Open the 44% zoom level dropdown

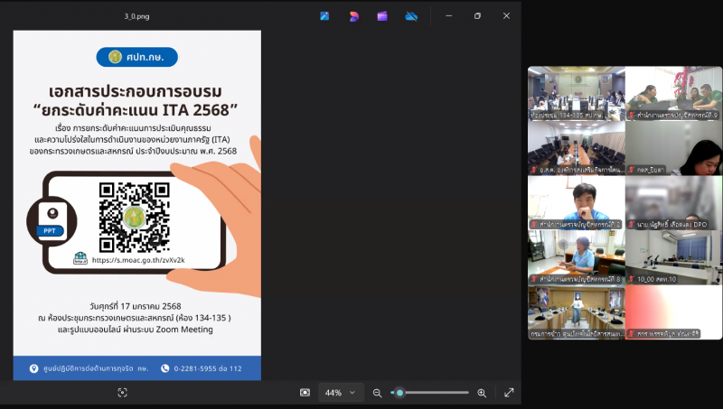click(x=341, y=393)
